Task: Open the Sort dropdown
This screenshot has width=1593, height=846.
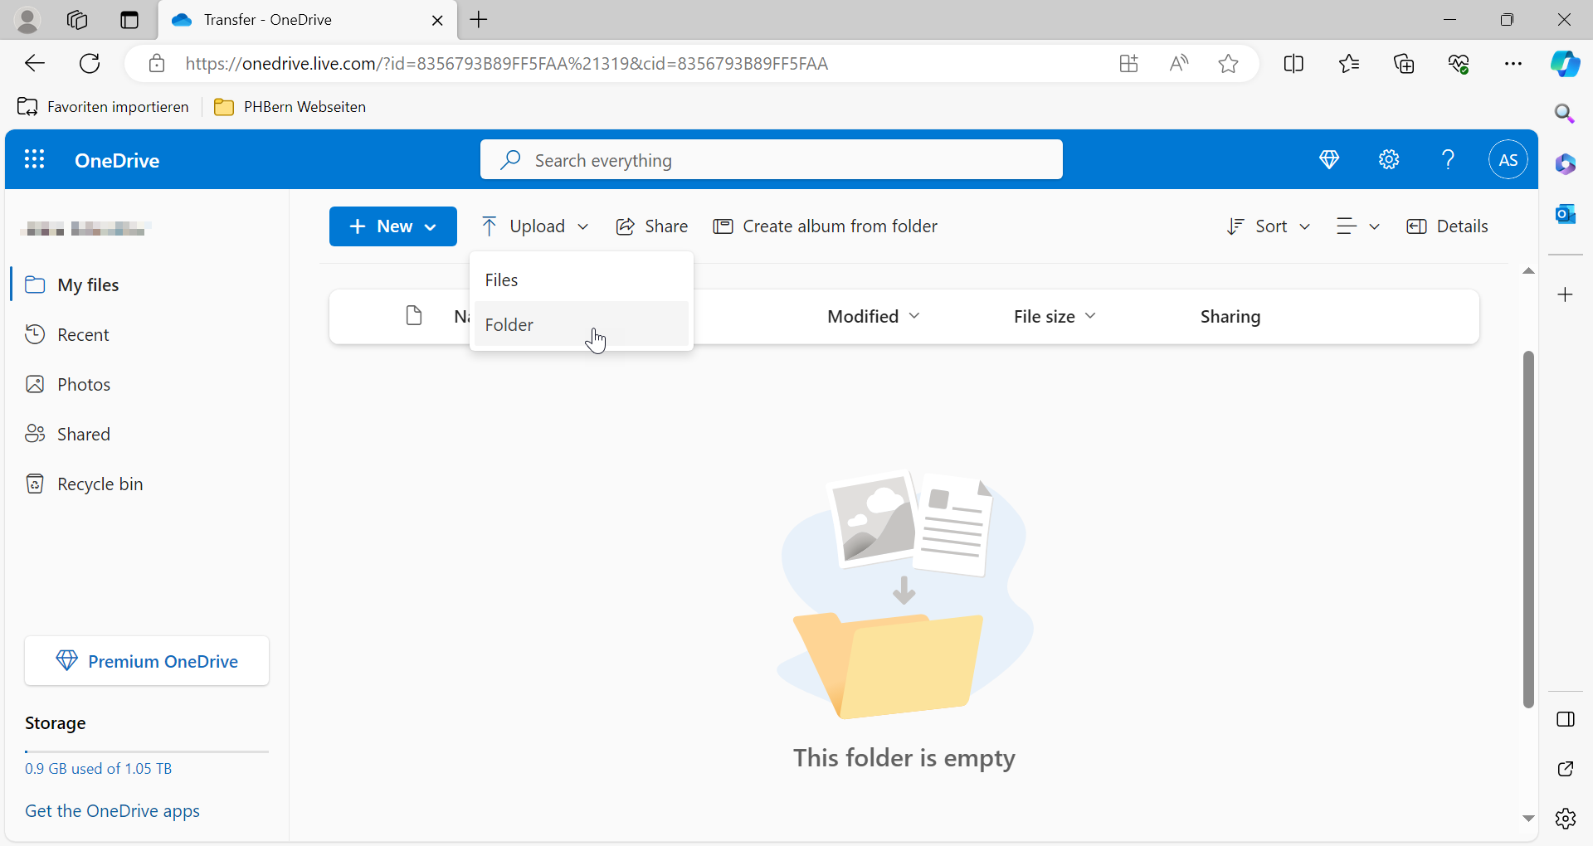Action: pyautogui.click(x=1269, y=226)
